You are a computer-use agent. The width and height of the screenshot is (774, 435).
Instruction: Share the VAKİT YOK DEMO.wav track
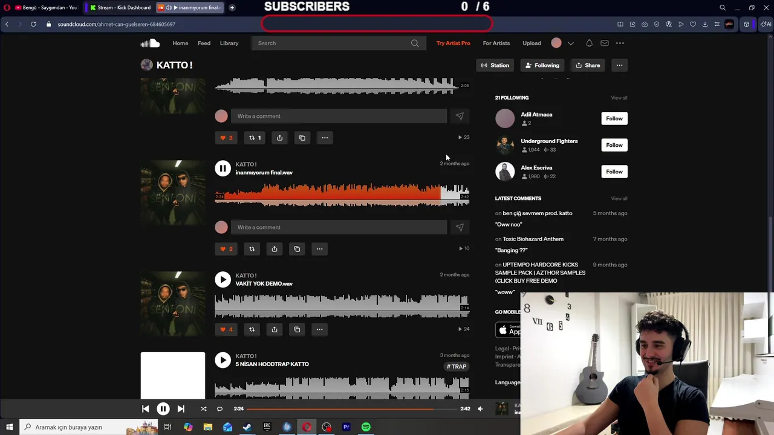coord(275,329)
